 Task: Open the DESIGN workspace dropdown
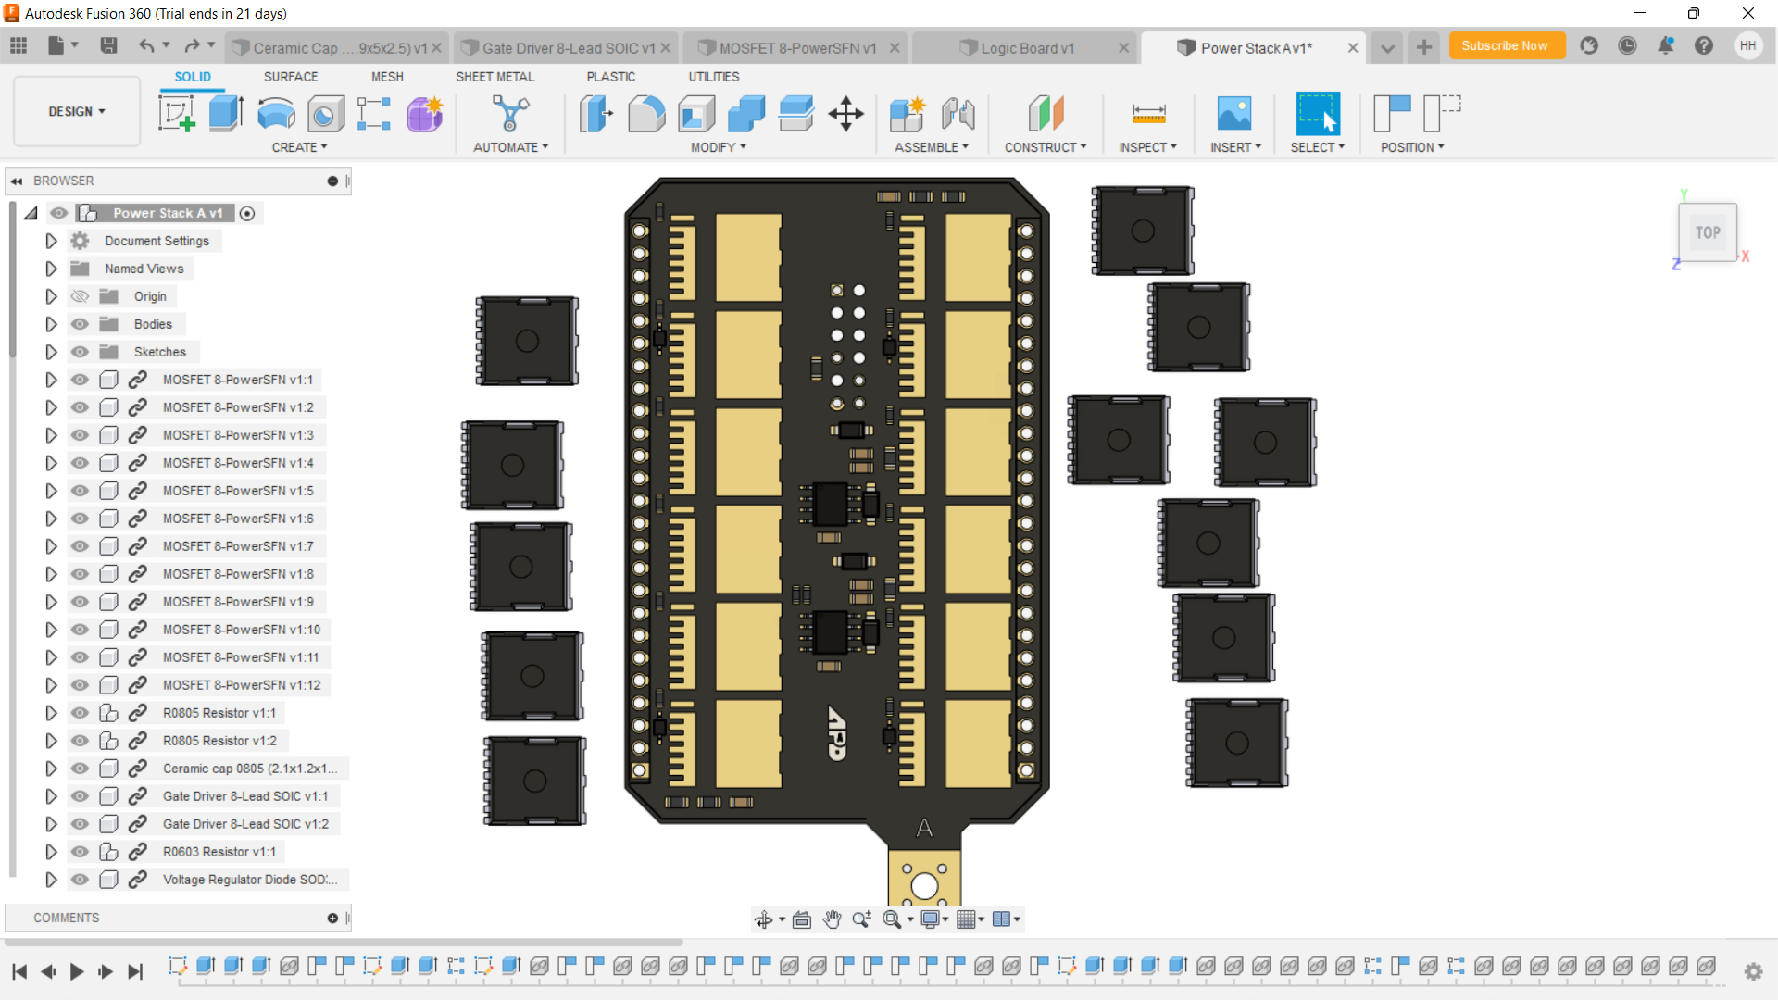(77, 111)
